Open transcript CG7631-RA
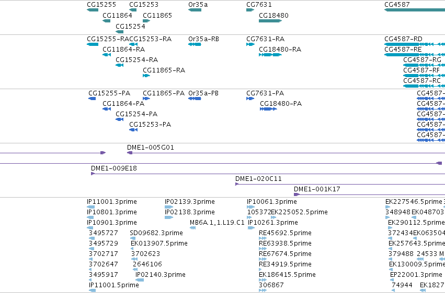Viewport: 445px width, 293px height. point(265,39)
